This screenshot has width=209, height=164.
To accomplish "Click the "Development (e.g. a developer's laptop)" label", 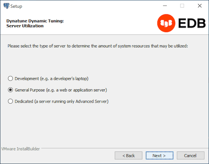I will pyautogui.click(x=54, y=79).
